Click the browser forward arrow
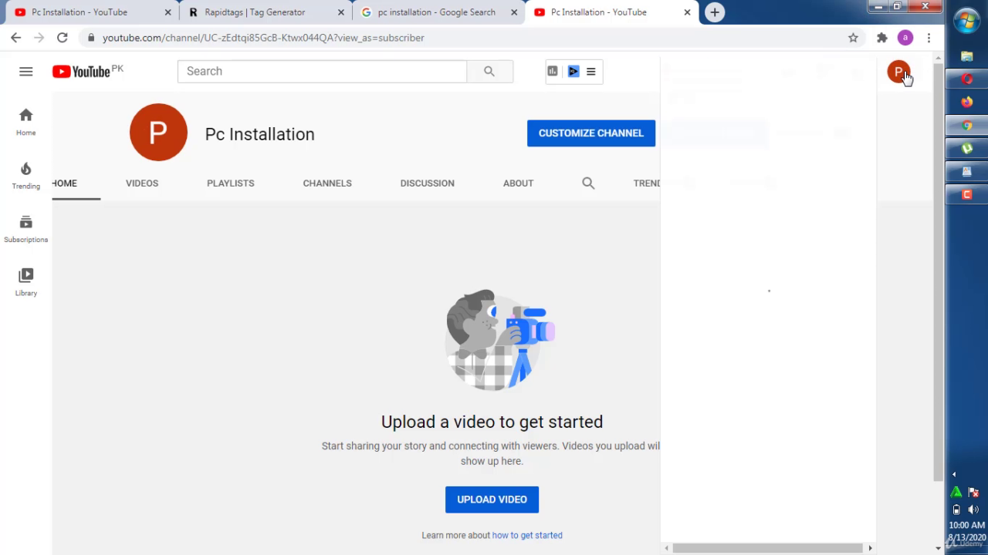Screen dimensions: 988x555 pyautogui.click(x=39, y=38)
